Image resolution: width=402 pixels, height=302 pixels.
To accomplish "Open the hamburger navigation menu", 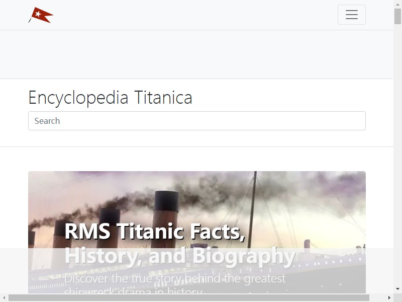I will tap(351, 15).
